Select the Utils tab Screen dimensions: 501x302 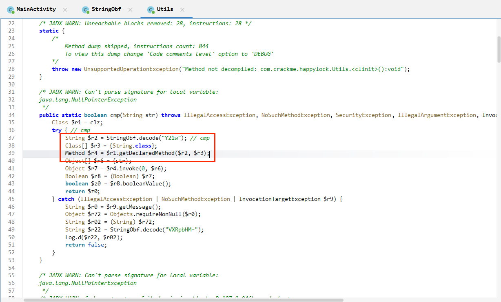(x=165, y=9)
